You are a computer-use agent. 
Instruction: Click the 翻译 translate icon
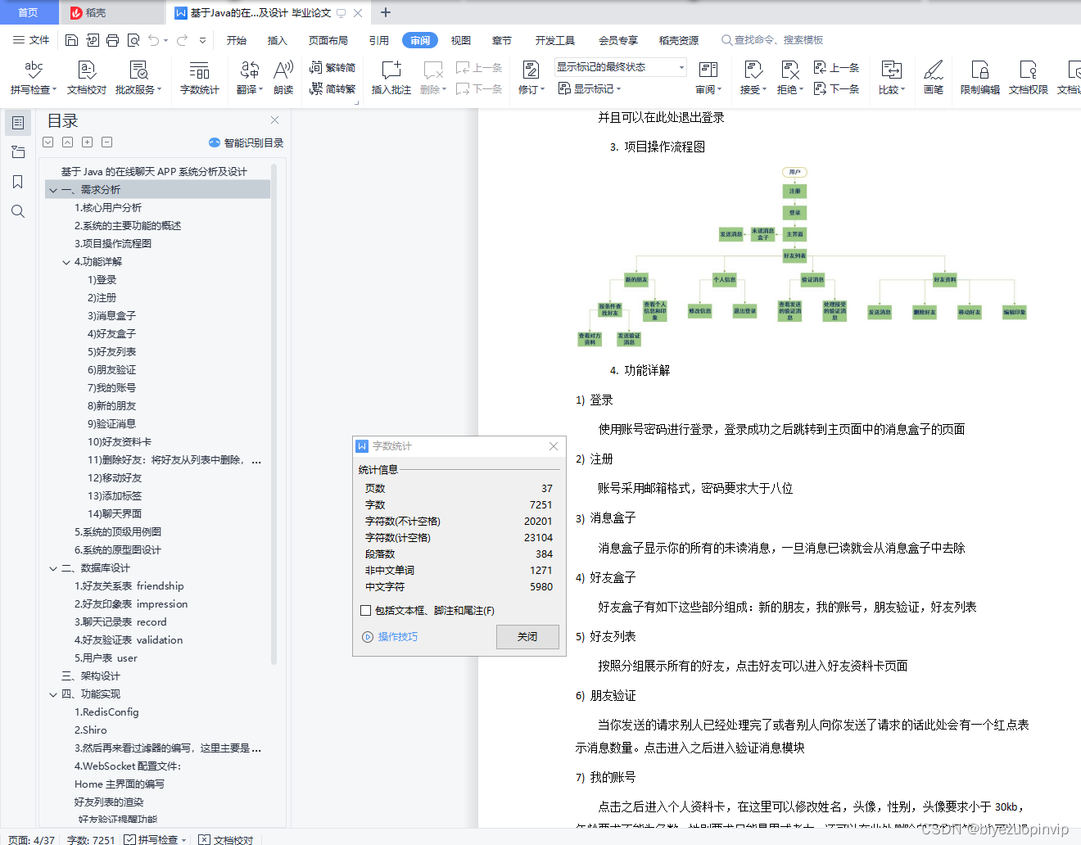click(x=250, y=78)
